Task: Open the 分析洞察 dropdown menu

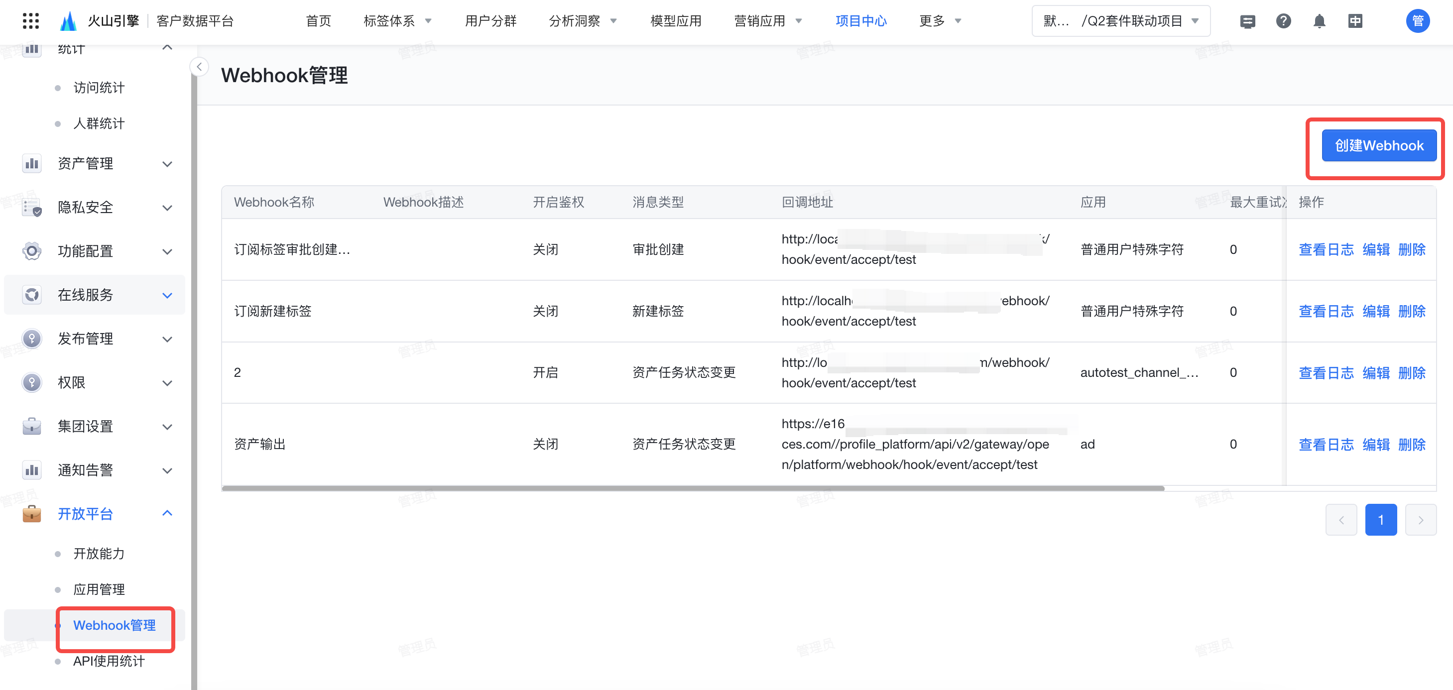Action: click(x=583, y=21)
